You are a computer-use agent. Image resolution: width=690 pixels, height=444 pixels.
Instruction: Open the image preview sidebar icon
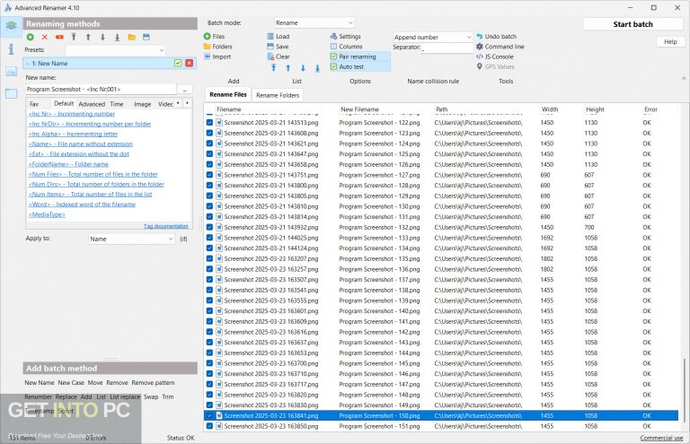tap(12, 71)
